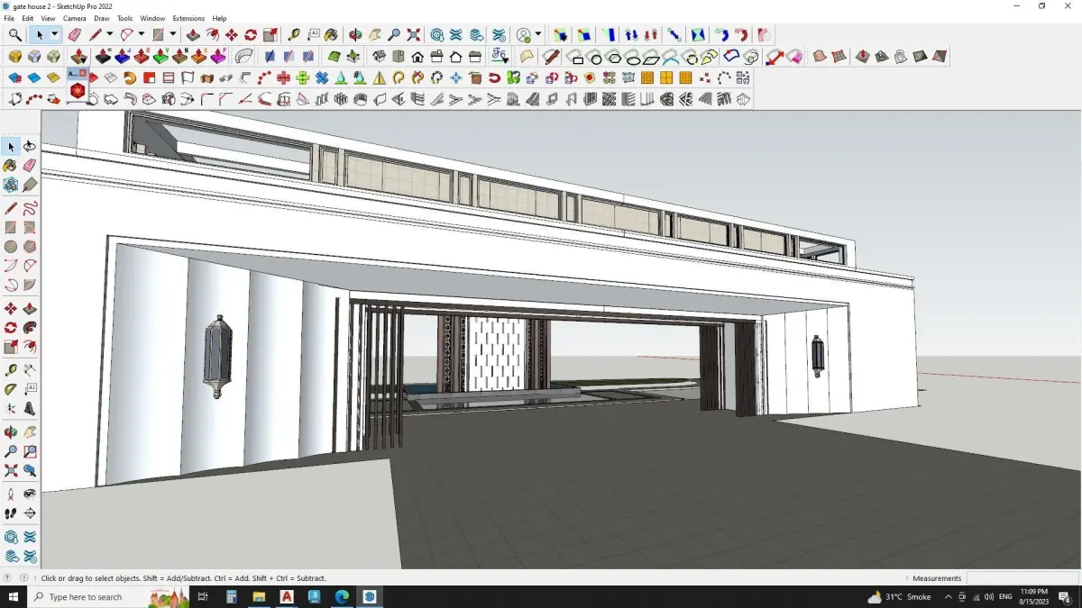The image size is (1082, 608).
Task: Click the Search magnifier in top toolbar
Action: click(15, 35)
